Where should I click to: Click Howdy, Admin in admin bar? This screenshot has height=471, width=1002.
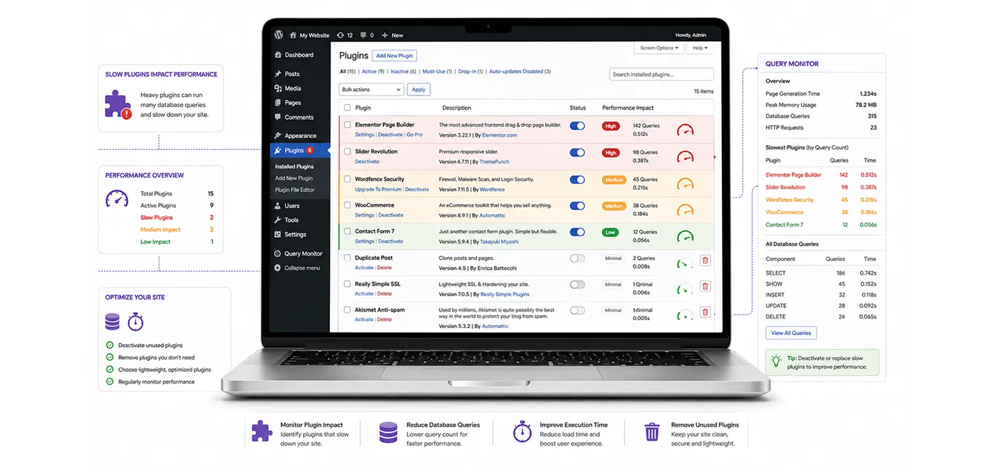(692, 35)
